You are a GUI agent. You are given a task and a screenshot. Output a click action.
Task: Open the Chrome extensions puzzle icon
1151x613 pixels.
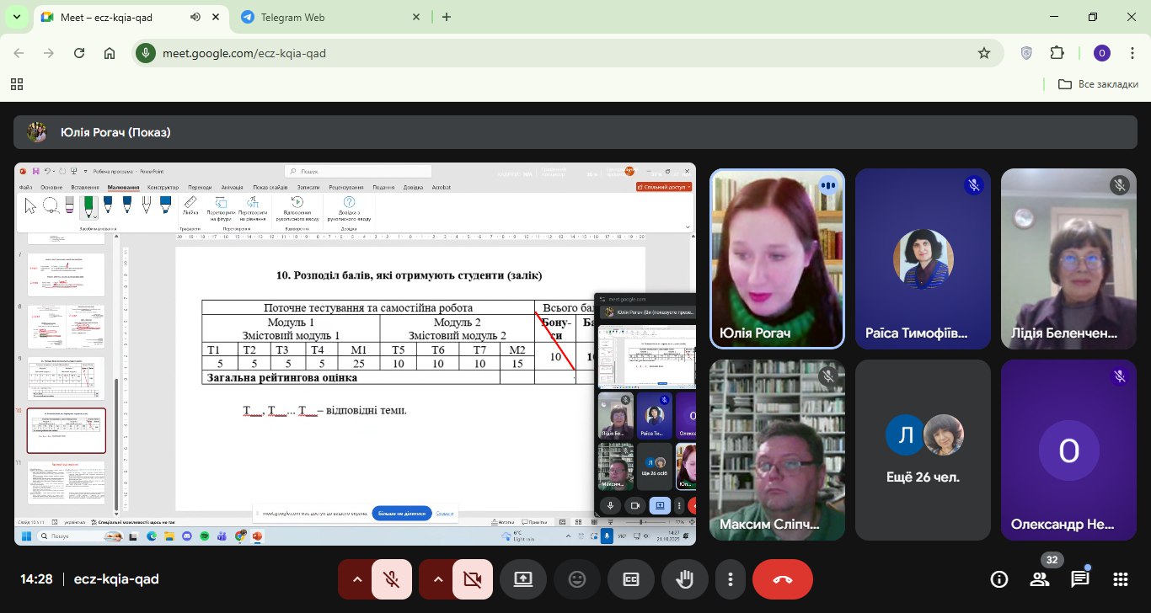coord(1057,53)
